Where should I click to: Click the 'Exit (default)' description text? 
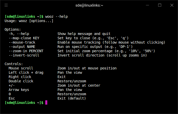click(72, 98)
